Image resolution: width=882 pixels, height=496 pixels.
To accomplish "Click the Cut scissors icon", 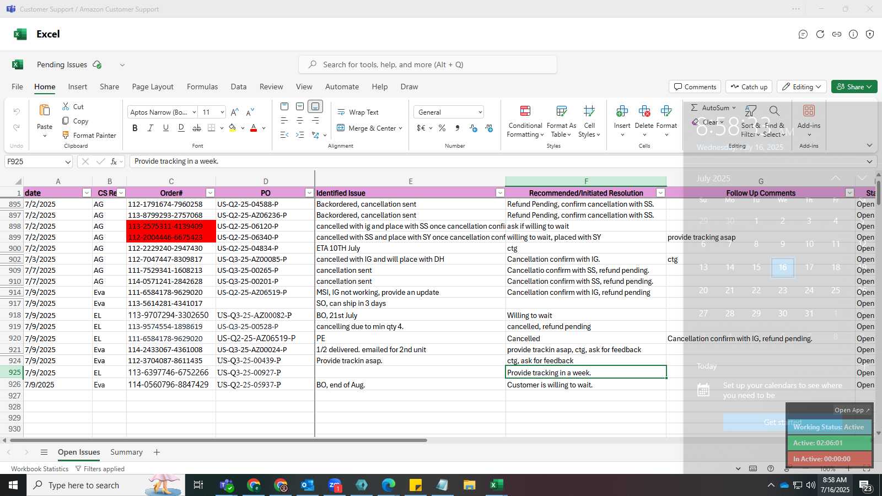I will 66,106.
